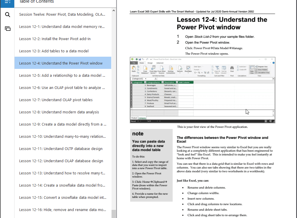Click heading 'The differences between the Power Pivot window and Excel'
The image size is (297, 218).
222,140
